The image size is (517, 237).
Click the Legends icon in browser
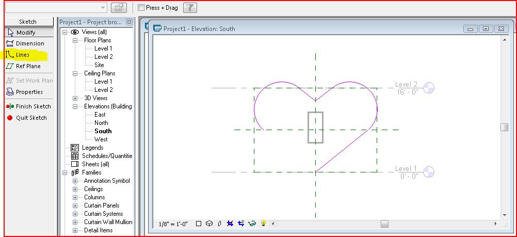(75, 148)
